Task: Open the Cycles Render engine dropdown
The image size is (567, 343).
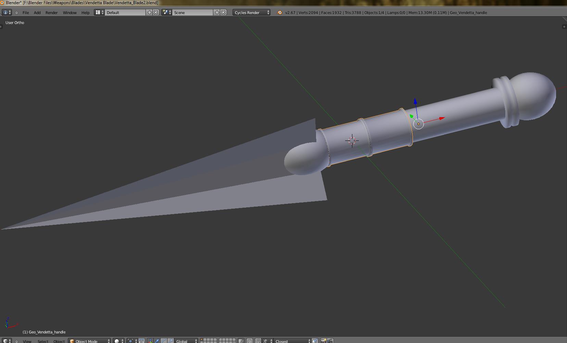Action: 252,13
